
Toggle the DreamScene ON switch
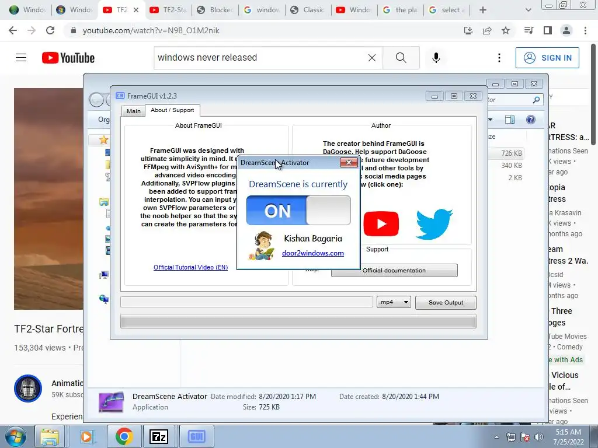298,210
